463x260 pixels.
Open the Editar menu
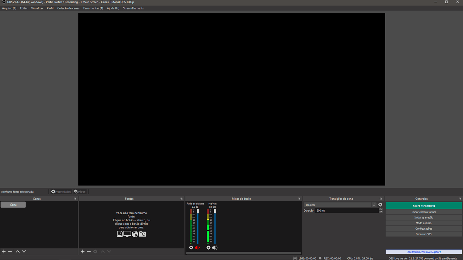24,8
